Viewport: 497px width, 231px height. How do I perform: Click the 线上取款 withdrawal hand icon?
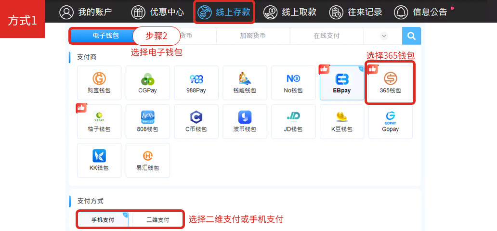[x=270, y=12]
